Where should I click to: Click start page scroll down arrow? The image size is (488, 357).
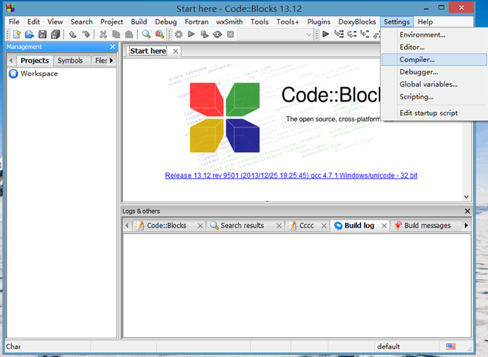coord(466,197)
